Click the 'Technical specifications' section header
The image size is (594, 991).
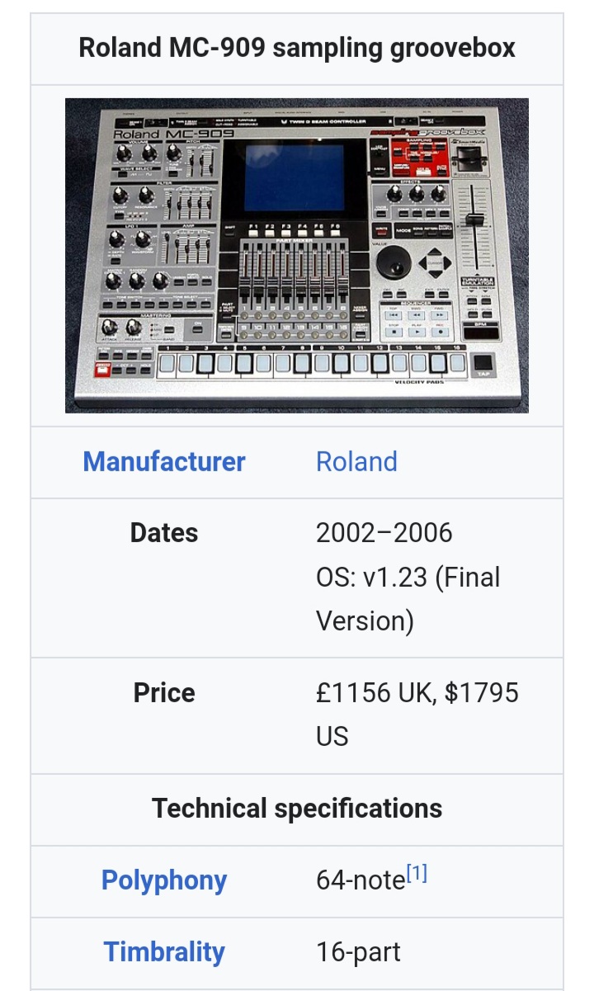(296, 808)
